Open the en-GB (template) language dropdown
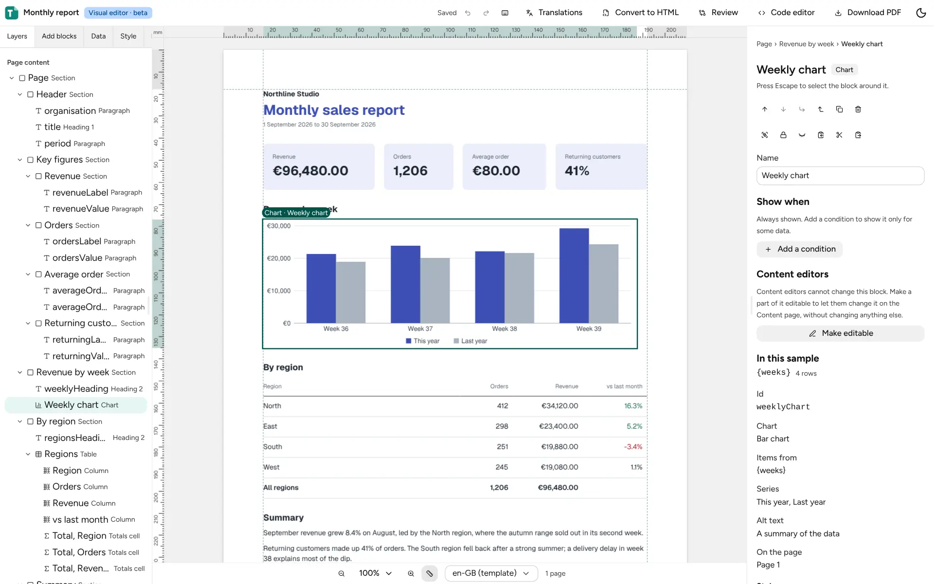 click(491, 574)
